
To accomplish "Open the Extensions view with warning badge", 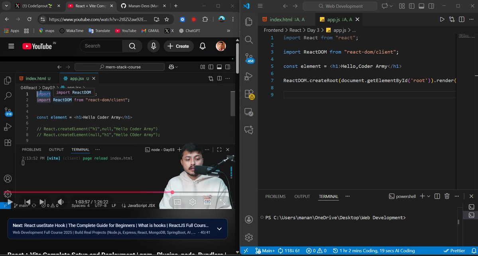I will pos(248,93).
